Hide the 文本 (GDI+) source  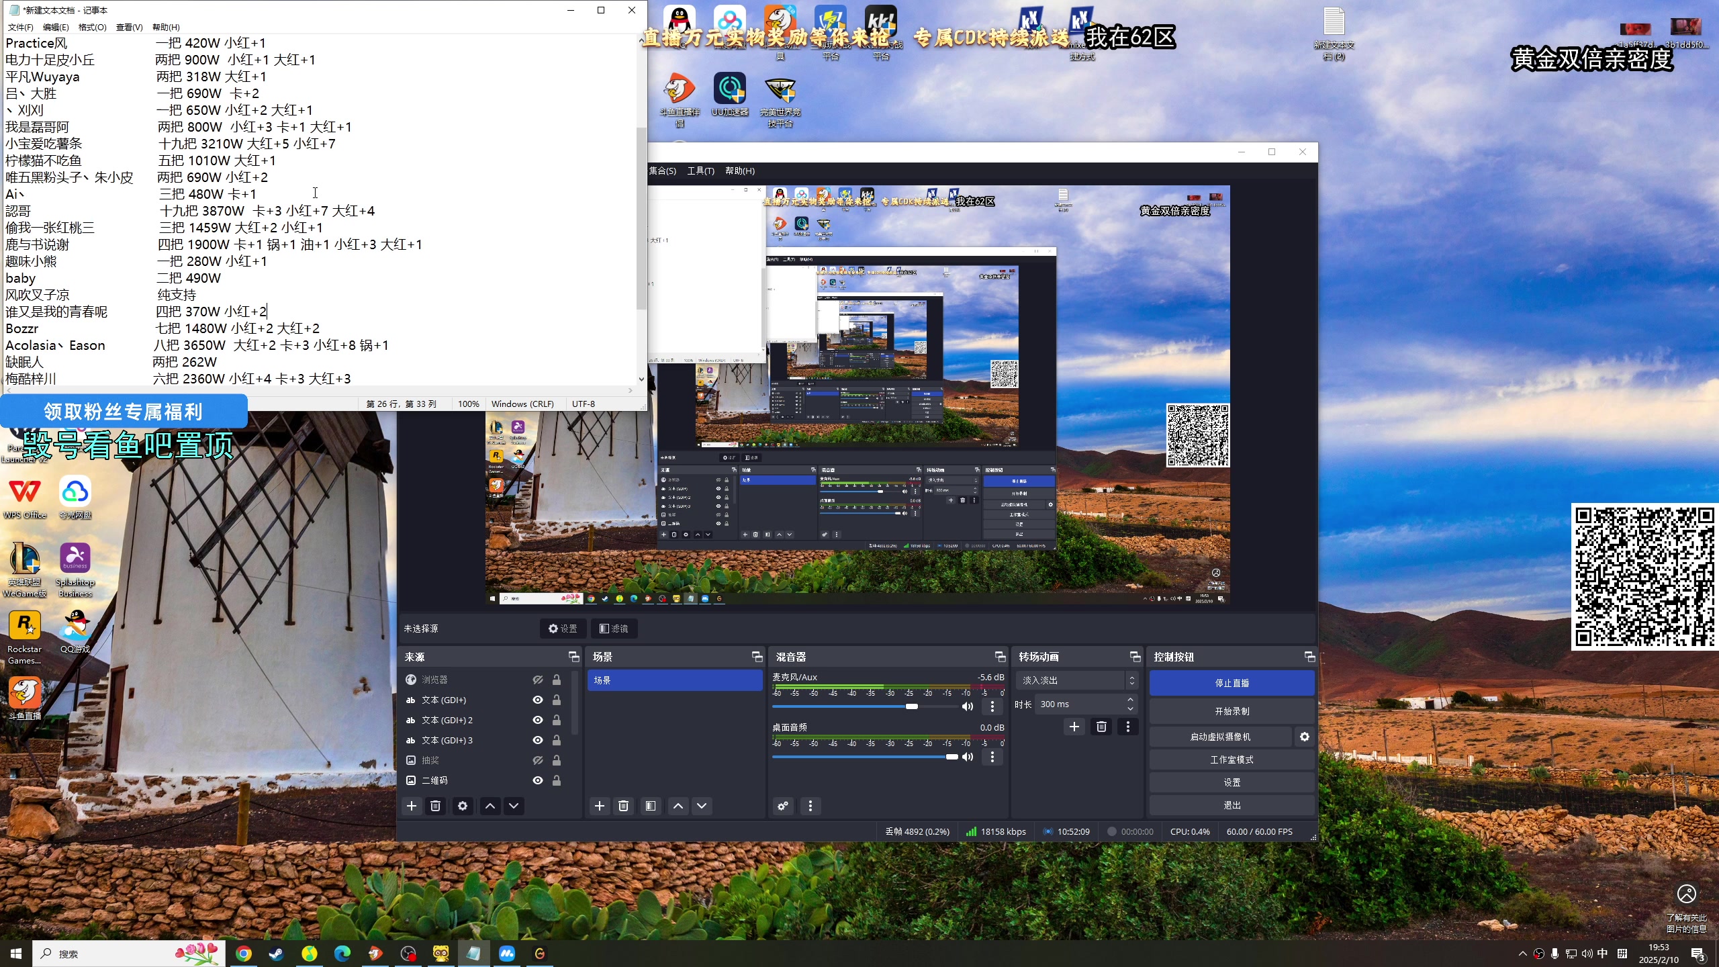pos(538,700)
